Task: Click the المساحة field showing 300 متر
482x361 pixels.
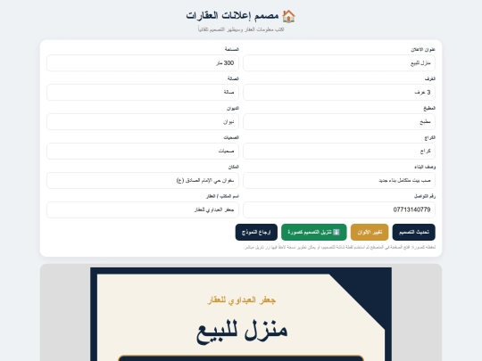Action: pyautogui.click(x=143, y=63)
